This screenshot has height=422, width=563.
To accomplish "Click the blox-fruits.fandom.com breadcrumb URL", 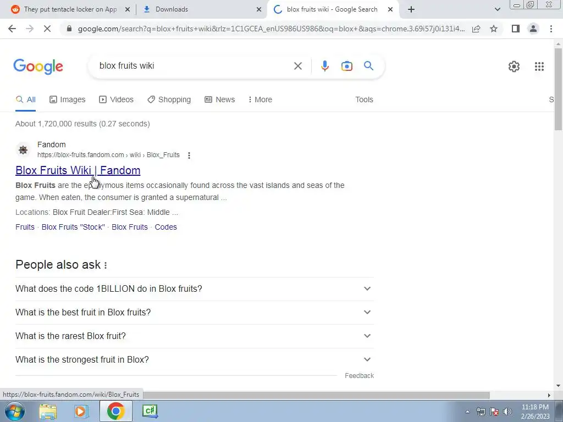I will [x=108, y=155].
